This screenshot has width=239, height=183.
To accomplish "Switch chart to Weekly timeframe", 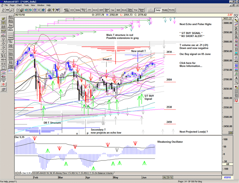I will tap(165, 10).
